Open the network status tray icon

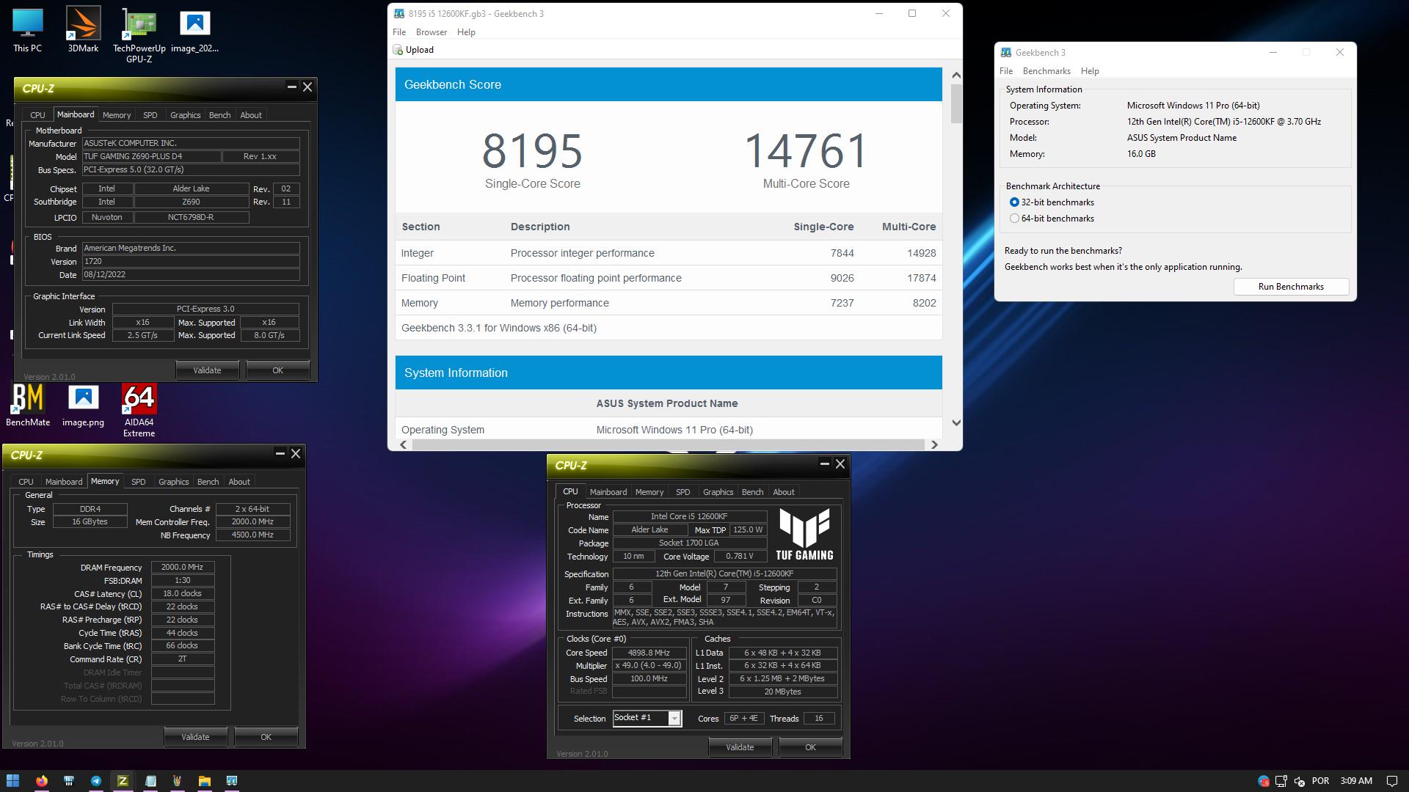pyautogui.click(x=1281, y=781)
